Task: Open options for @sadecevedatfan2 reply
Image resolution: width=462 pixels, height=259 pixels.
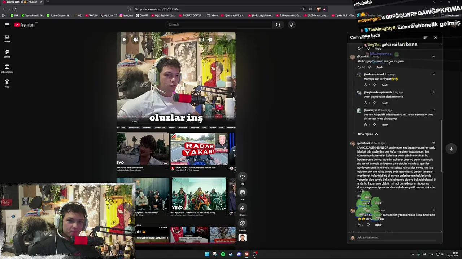Action: pos(433,74)
